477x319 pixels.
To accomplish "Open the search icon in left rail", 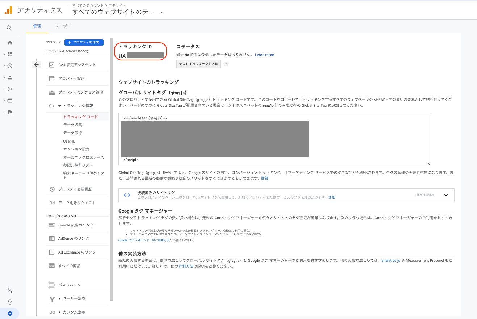I will (x=9, y=28).
